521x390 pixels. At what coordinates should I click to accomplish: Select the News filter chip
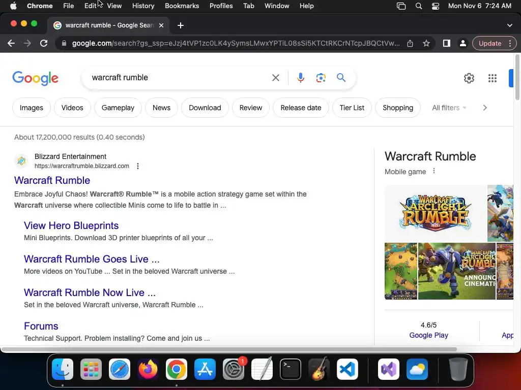click(161, 108)
